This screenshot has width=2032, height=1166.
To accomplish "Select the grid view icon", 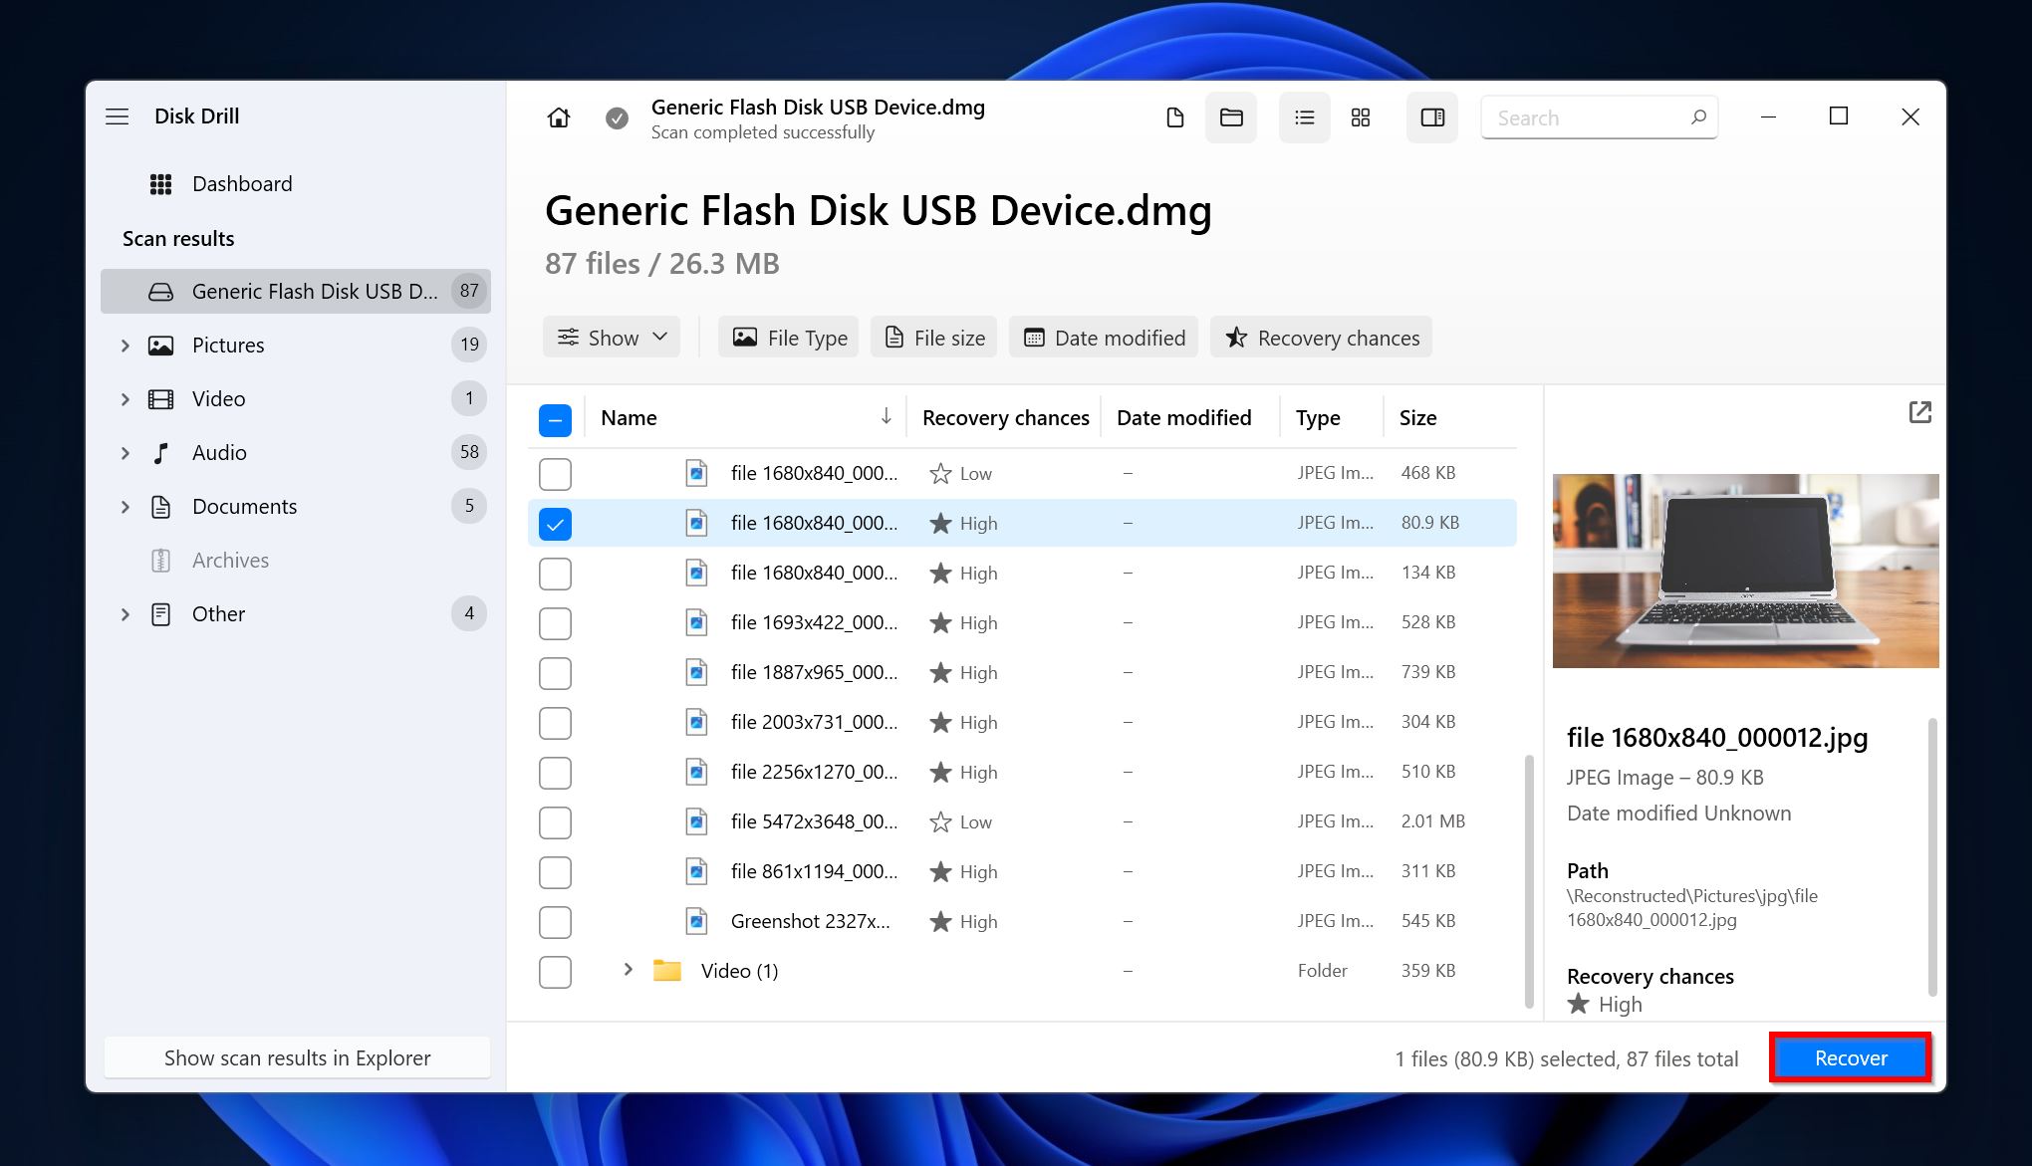I will pyautogui.click(x=1361, y=117).
